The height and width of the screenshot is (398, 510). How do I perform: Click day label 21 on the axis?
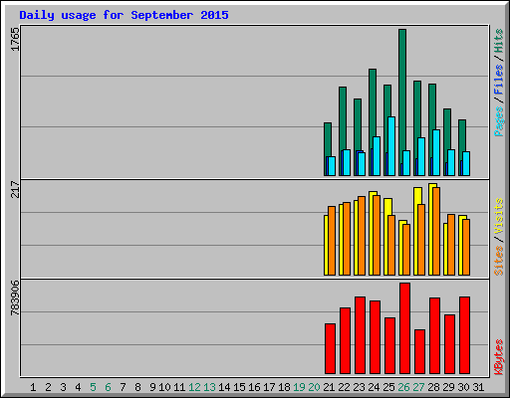point(329,387)
